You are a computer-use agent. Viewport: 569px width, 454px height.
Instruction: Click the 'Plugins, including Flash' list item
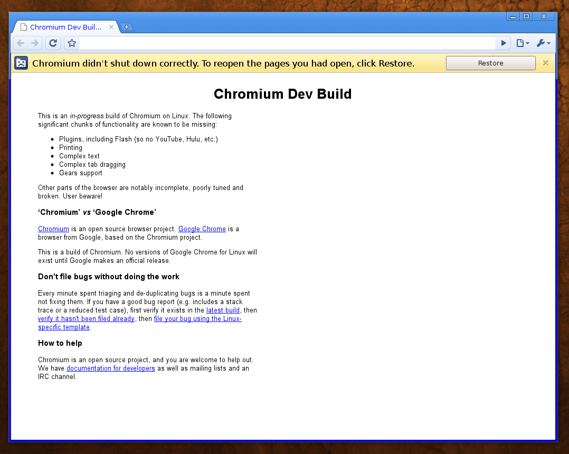tap(139, 139)
